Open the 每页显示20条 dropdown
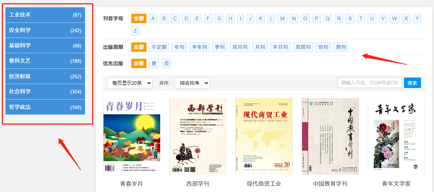 pyautogui.click(x=130, y=83)
